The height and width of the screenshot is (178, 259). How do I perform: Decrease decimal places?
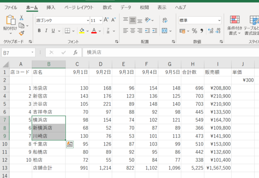218,31
